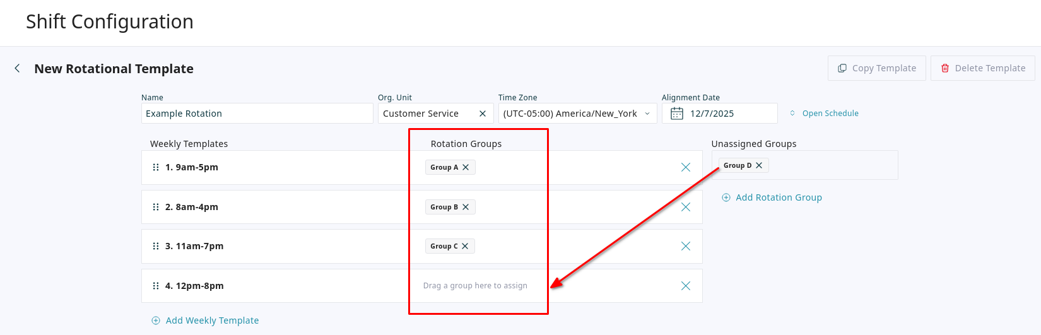This screenshot has height=335, width=1041.
Task: Delete Group D from Unassigned Groups
Action: point(759,165)
